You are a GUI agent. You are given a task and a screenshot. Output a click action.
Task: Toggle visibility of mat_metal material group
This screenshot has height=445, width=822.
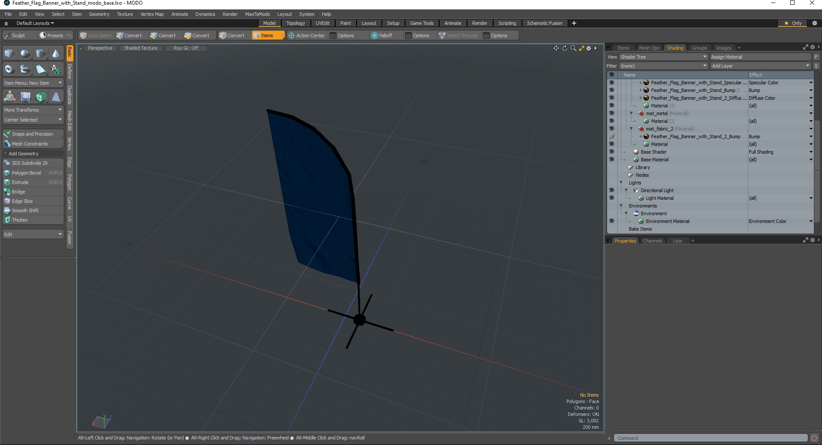tap(611, 113)
